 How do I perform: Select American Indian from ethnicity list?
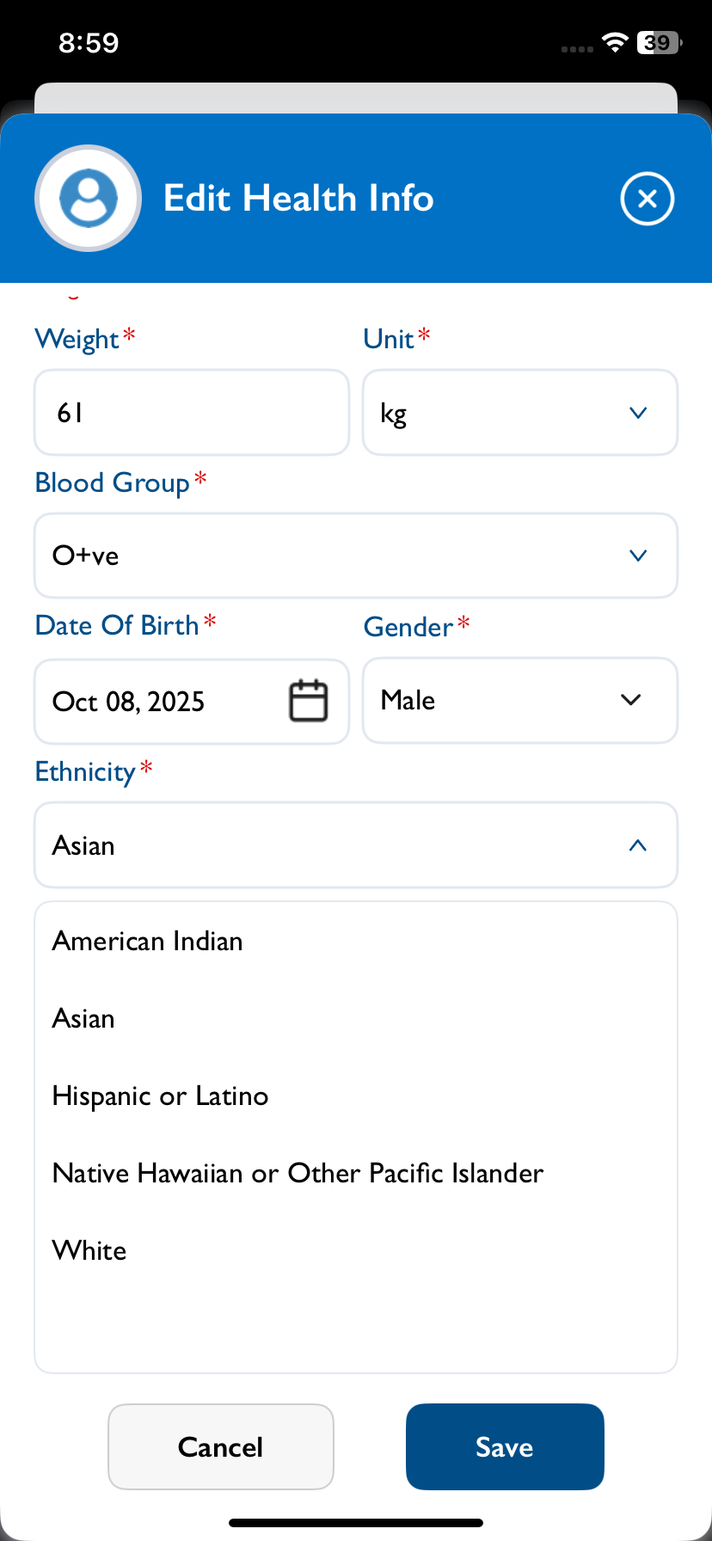[148, 941]
